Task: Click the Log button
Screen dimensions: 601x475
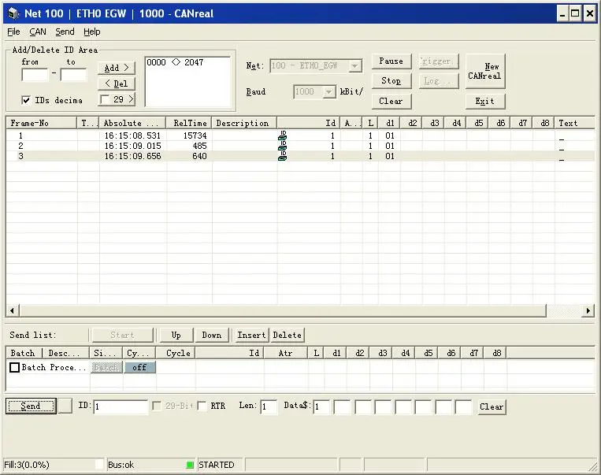Action: [x=439, y=81]
